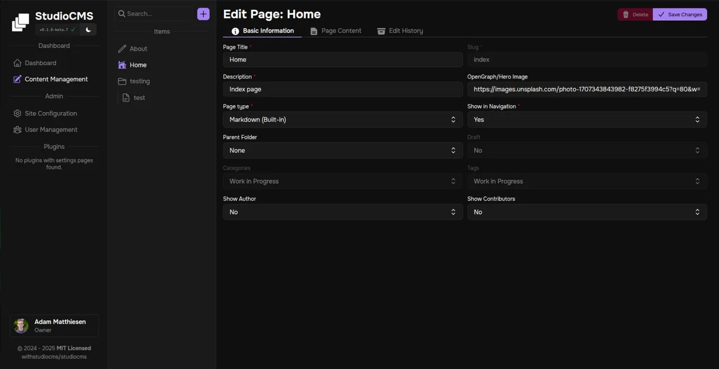Click the folder icon for testing
The image size is (719, 369).
(x=122, y=81)
